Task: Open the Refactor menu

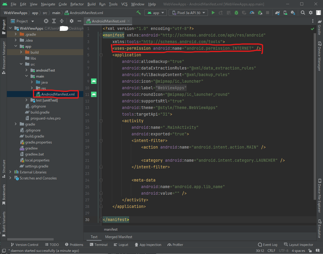Action: pos(77,4)
